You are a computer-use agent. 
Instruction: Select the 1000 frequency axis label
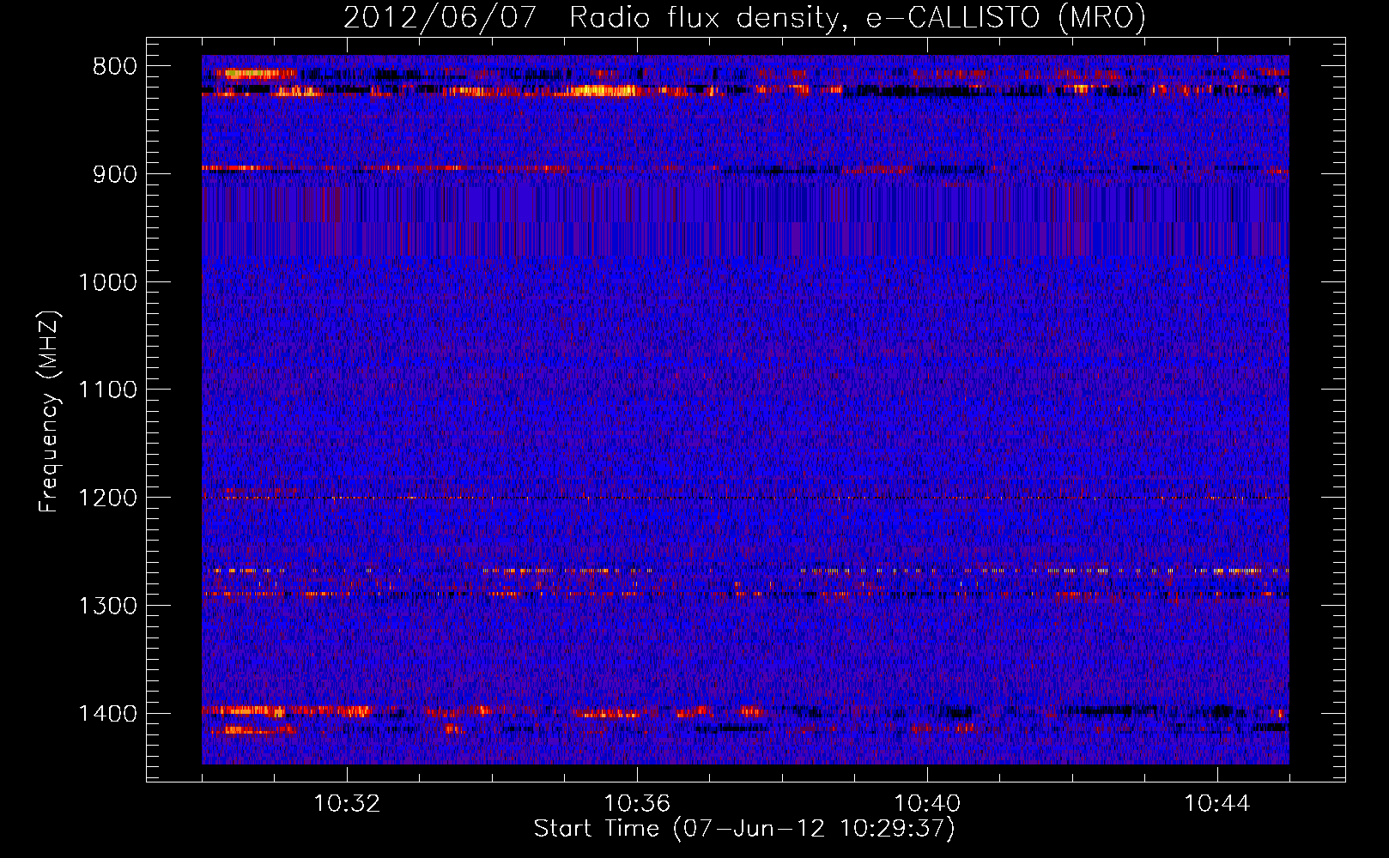coord(107,282)
